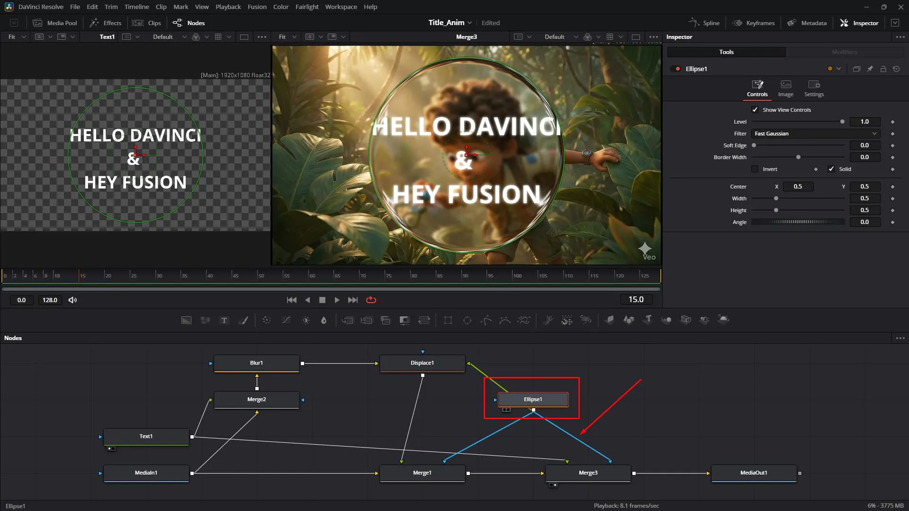The image size is (909, 511).
Task: Toggle audio mute speaker icon
Action: pyautogui.click(x=72, y=300)
